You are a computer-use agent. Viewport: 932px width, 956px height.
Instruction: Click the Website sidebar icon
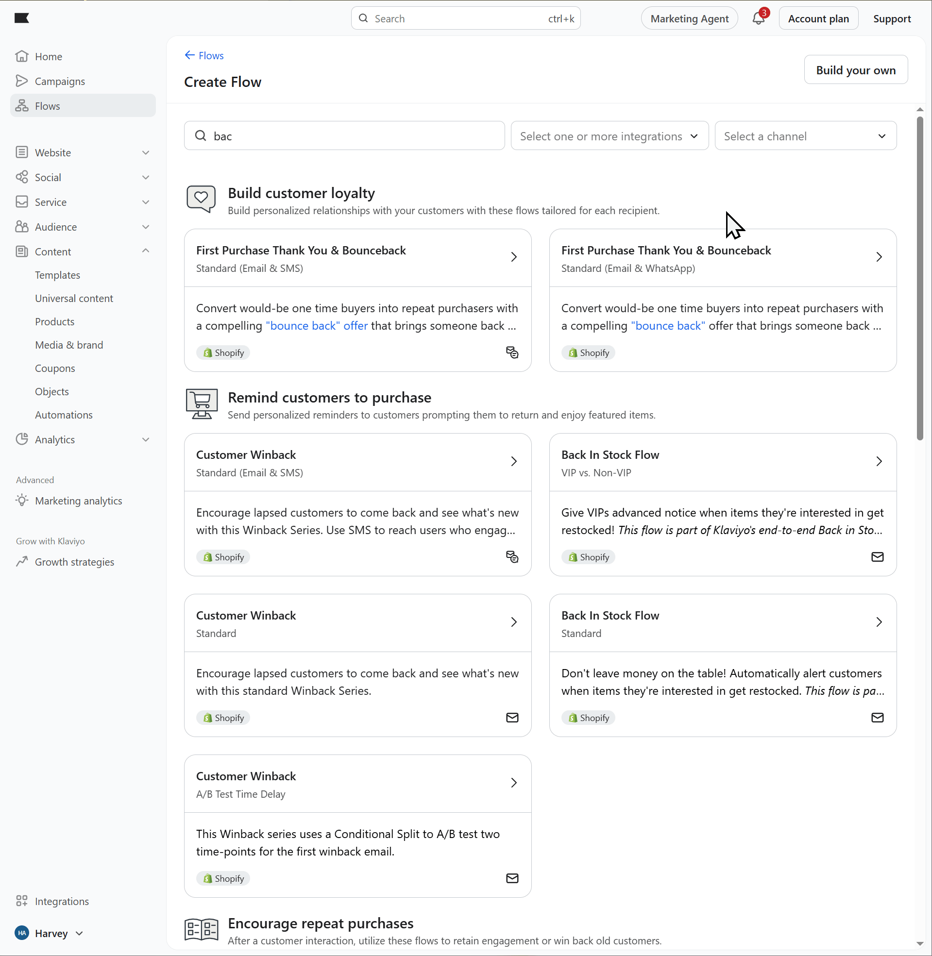click(21, 152)
